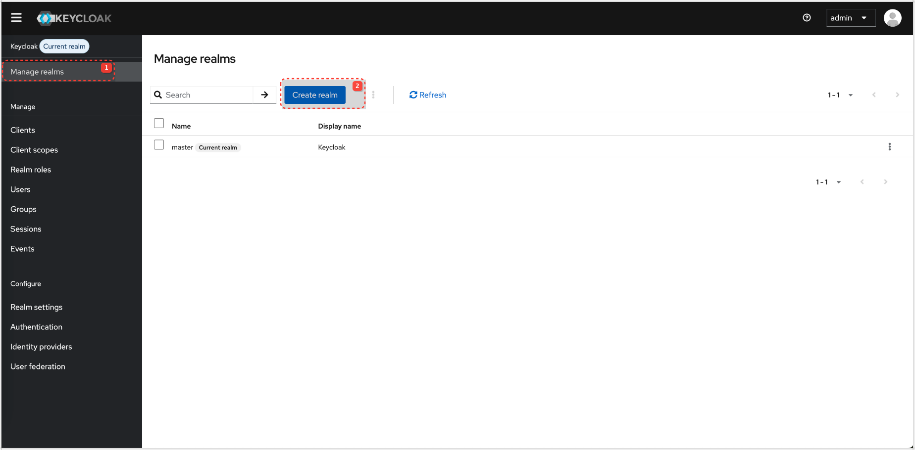Click the Keycloak logo
Viewport: 915px width, 450px height.
73,18
